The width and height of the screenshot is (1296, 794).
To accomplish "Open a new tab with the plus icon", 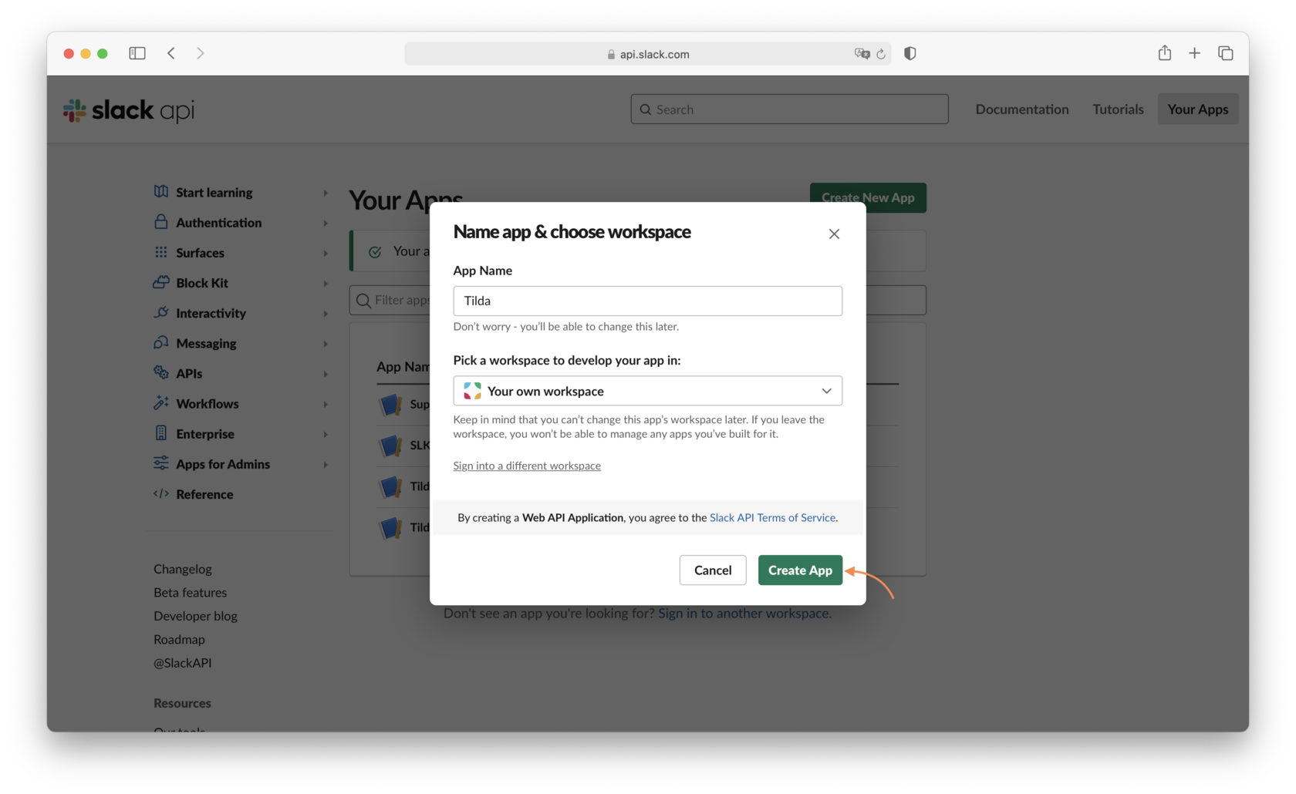I will click(1194, 53).
